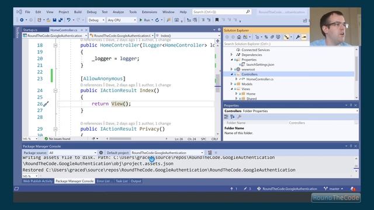Open the project scope dropdown in editor
374x210 pixels.
point(55,36)
